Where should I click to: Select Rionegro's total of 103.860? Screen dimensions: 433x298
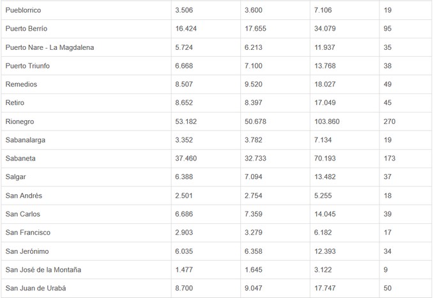(328, 122)
